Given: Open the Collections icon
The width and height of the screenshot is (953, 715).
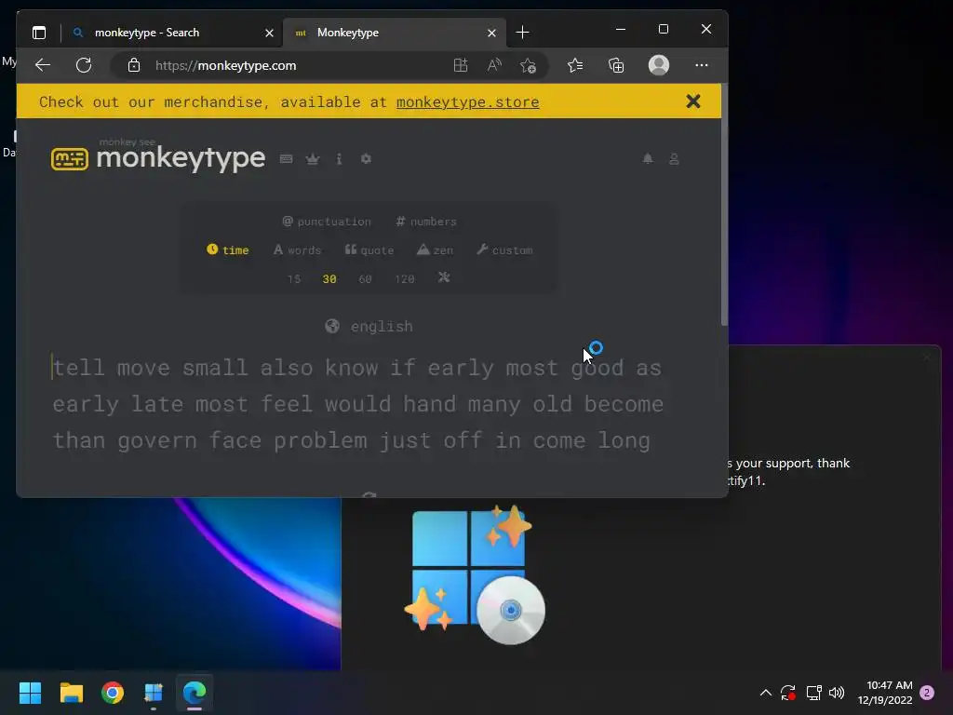Looking at the screenshot, I should (616, 65).
